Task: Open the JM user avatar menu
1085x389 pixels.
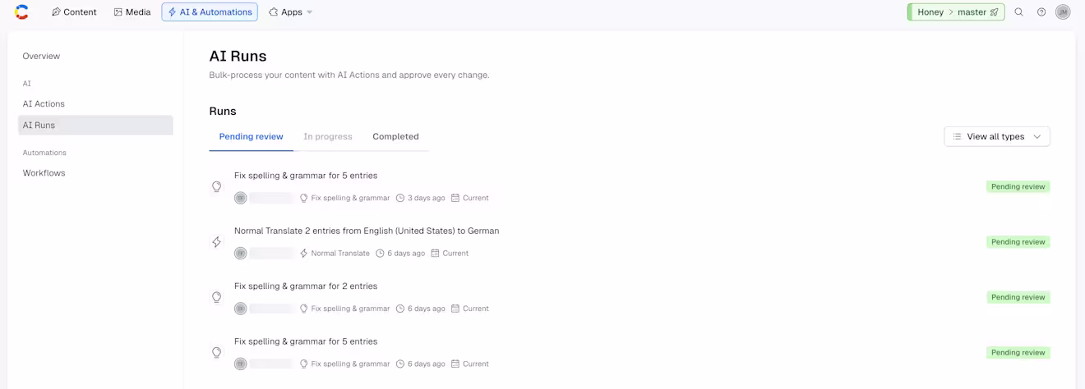Action: pos(1063,12)
